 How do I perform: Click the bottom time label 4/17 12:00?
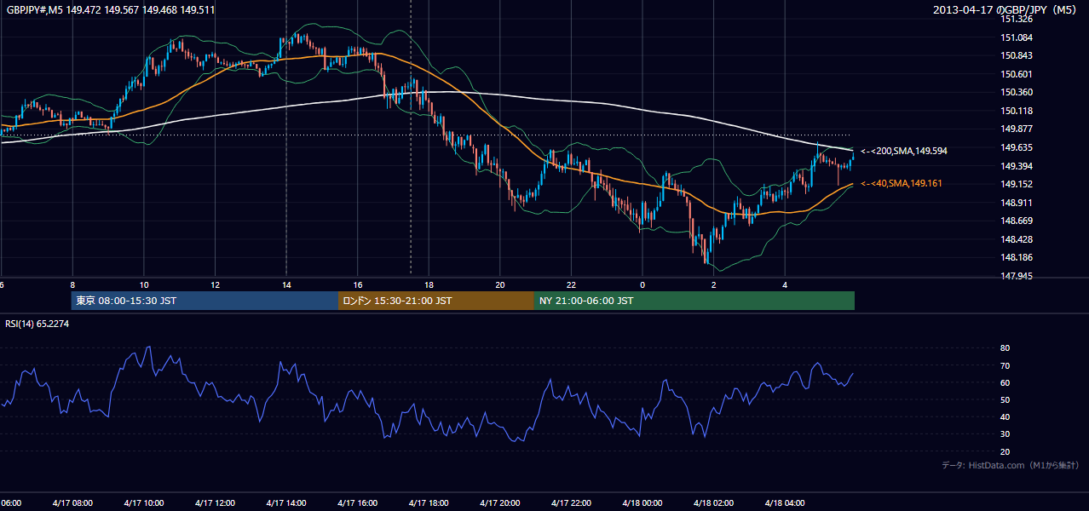tap(215, 502)
